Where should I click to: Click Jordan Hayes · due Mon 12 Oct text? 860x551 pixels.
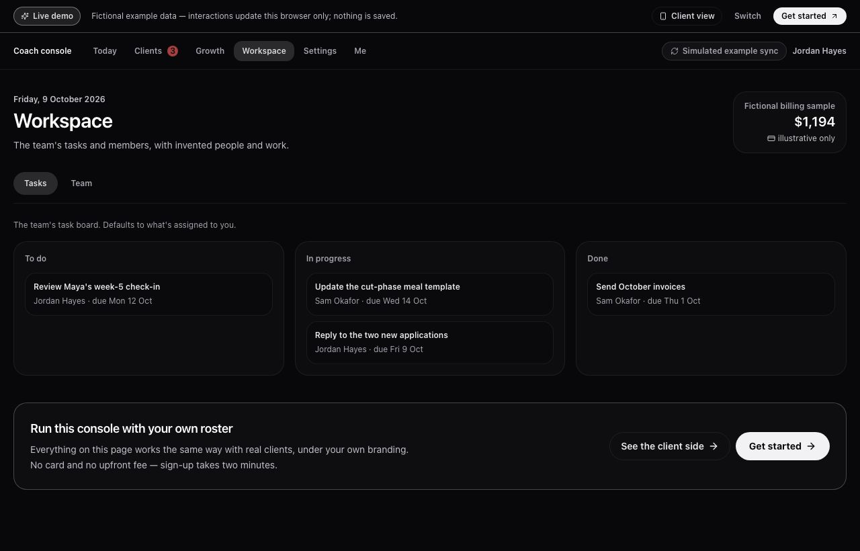click(93, 301)
